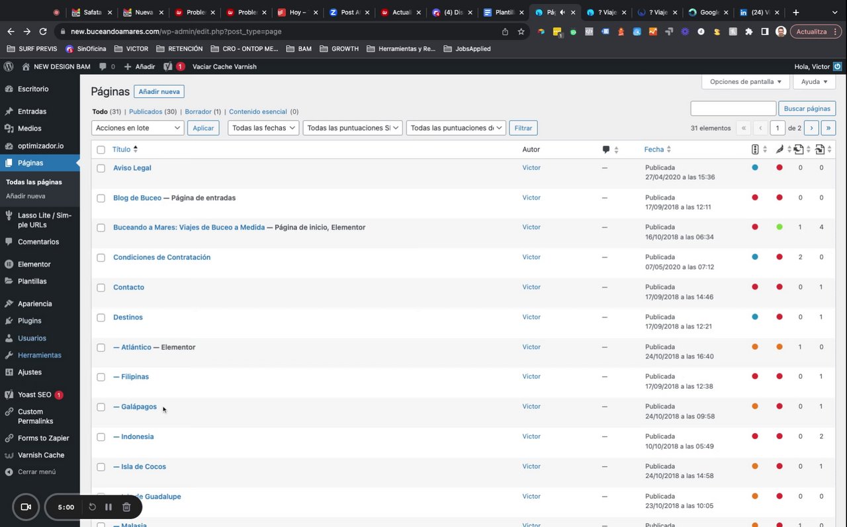This screenshot has width=847, height=527.
Task: Open the WordPress logo menu
Action: click(x=9, y=67)
